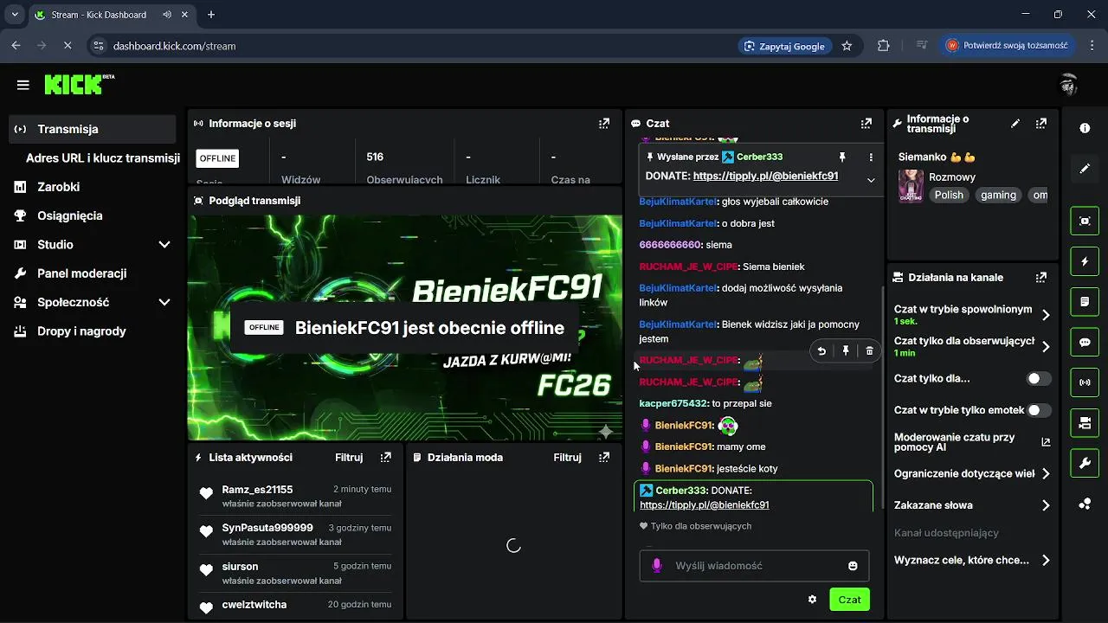Toggle activity lightning widget in right sidebar

1085,261
